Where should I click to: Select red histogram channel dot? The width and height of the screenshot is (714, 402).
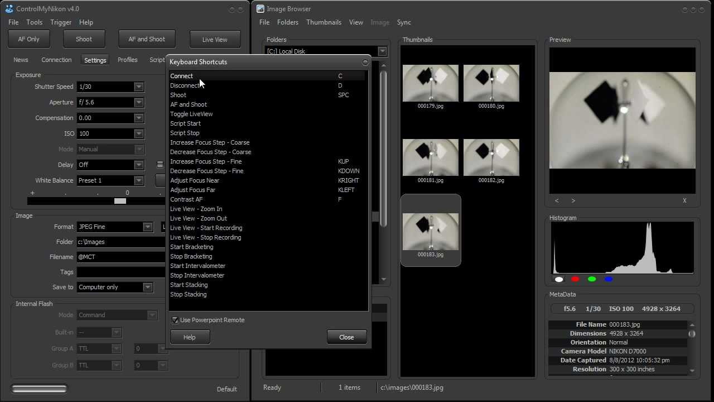coord(575,279)
